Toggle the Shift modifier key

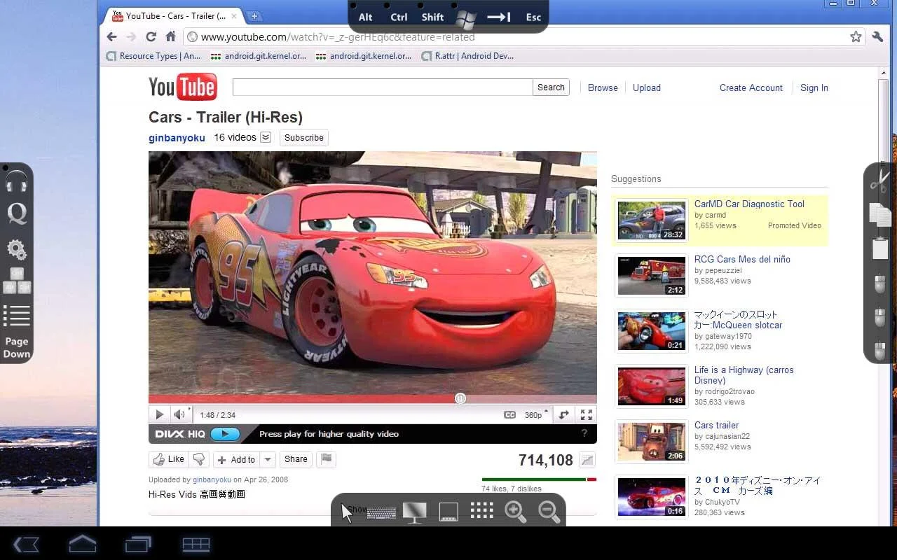click(x=432, y=17)
